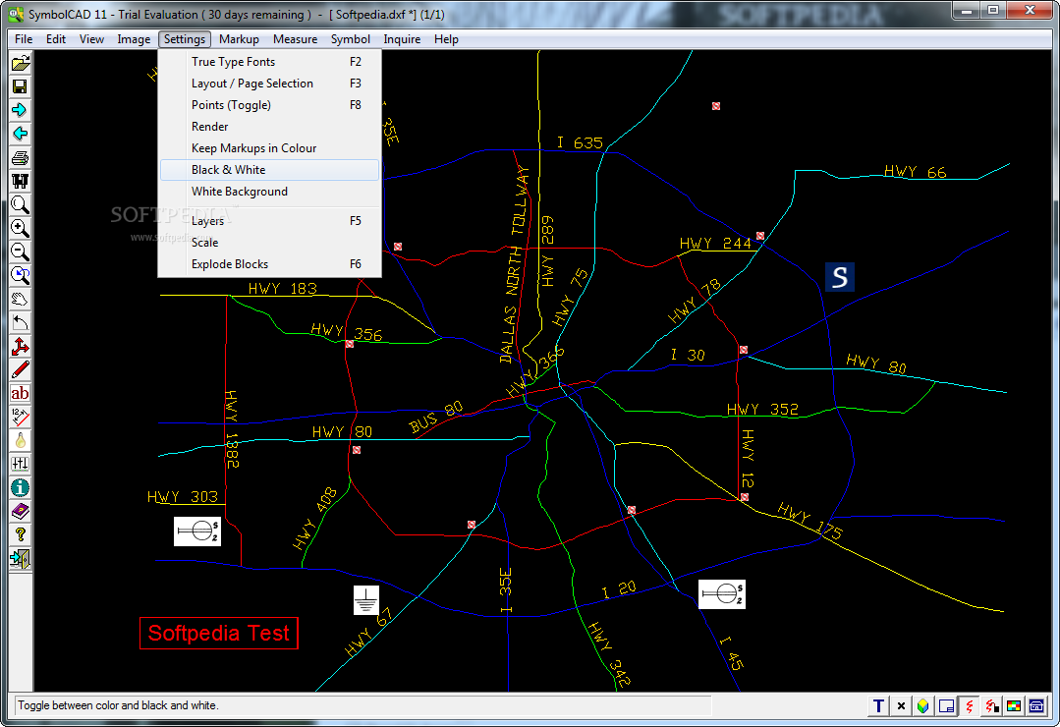Image resolution: width=1060 pixels, height=727 pixels.
Task: Select the red pencil markup tool
Action: pos(21,369)
